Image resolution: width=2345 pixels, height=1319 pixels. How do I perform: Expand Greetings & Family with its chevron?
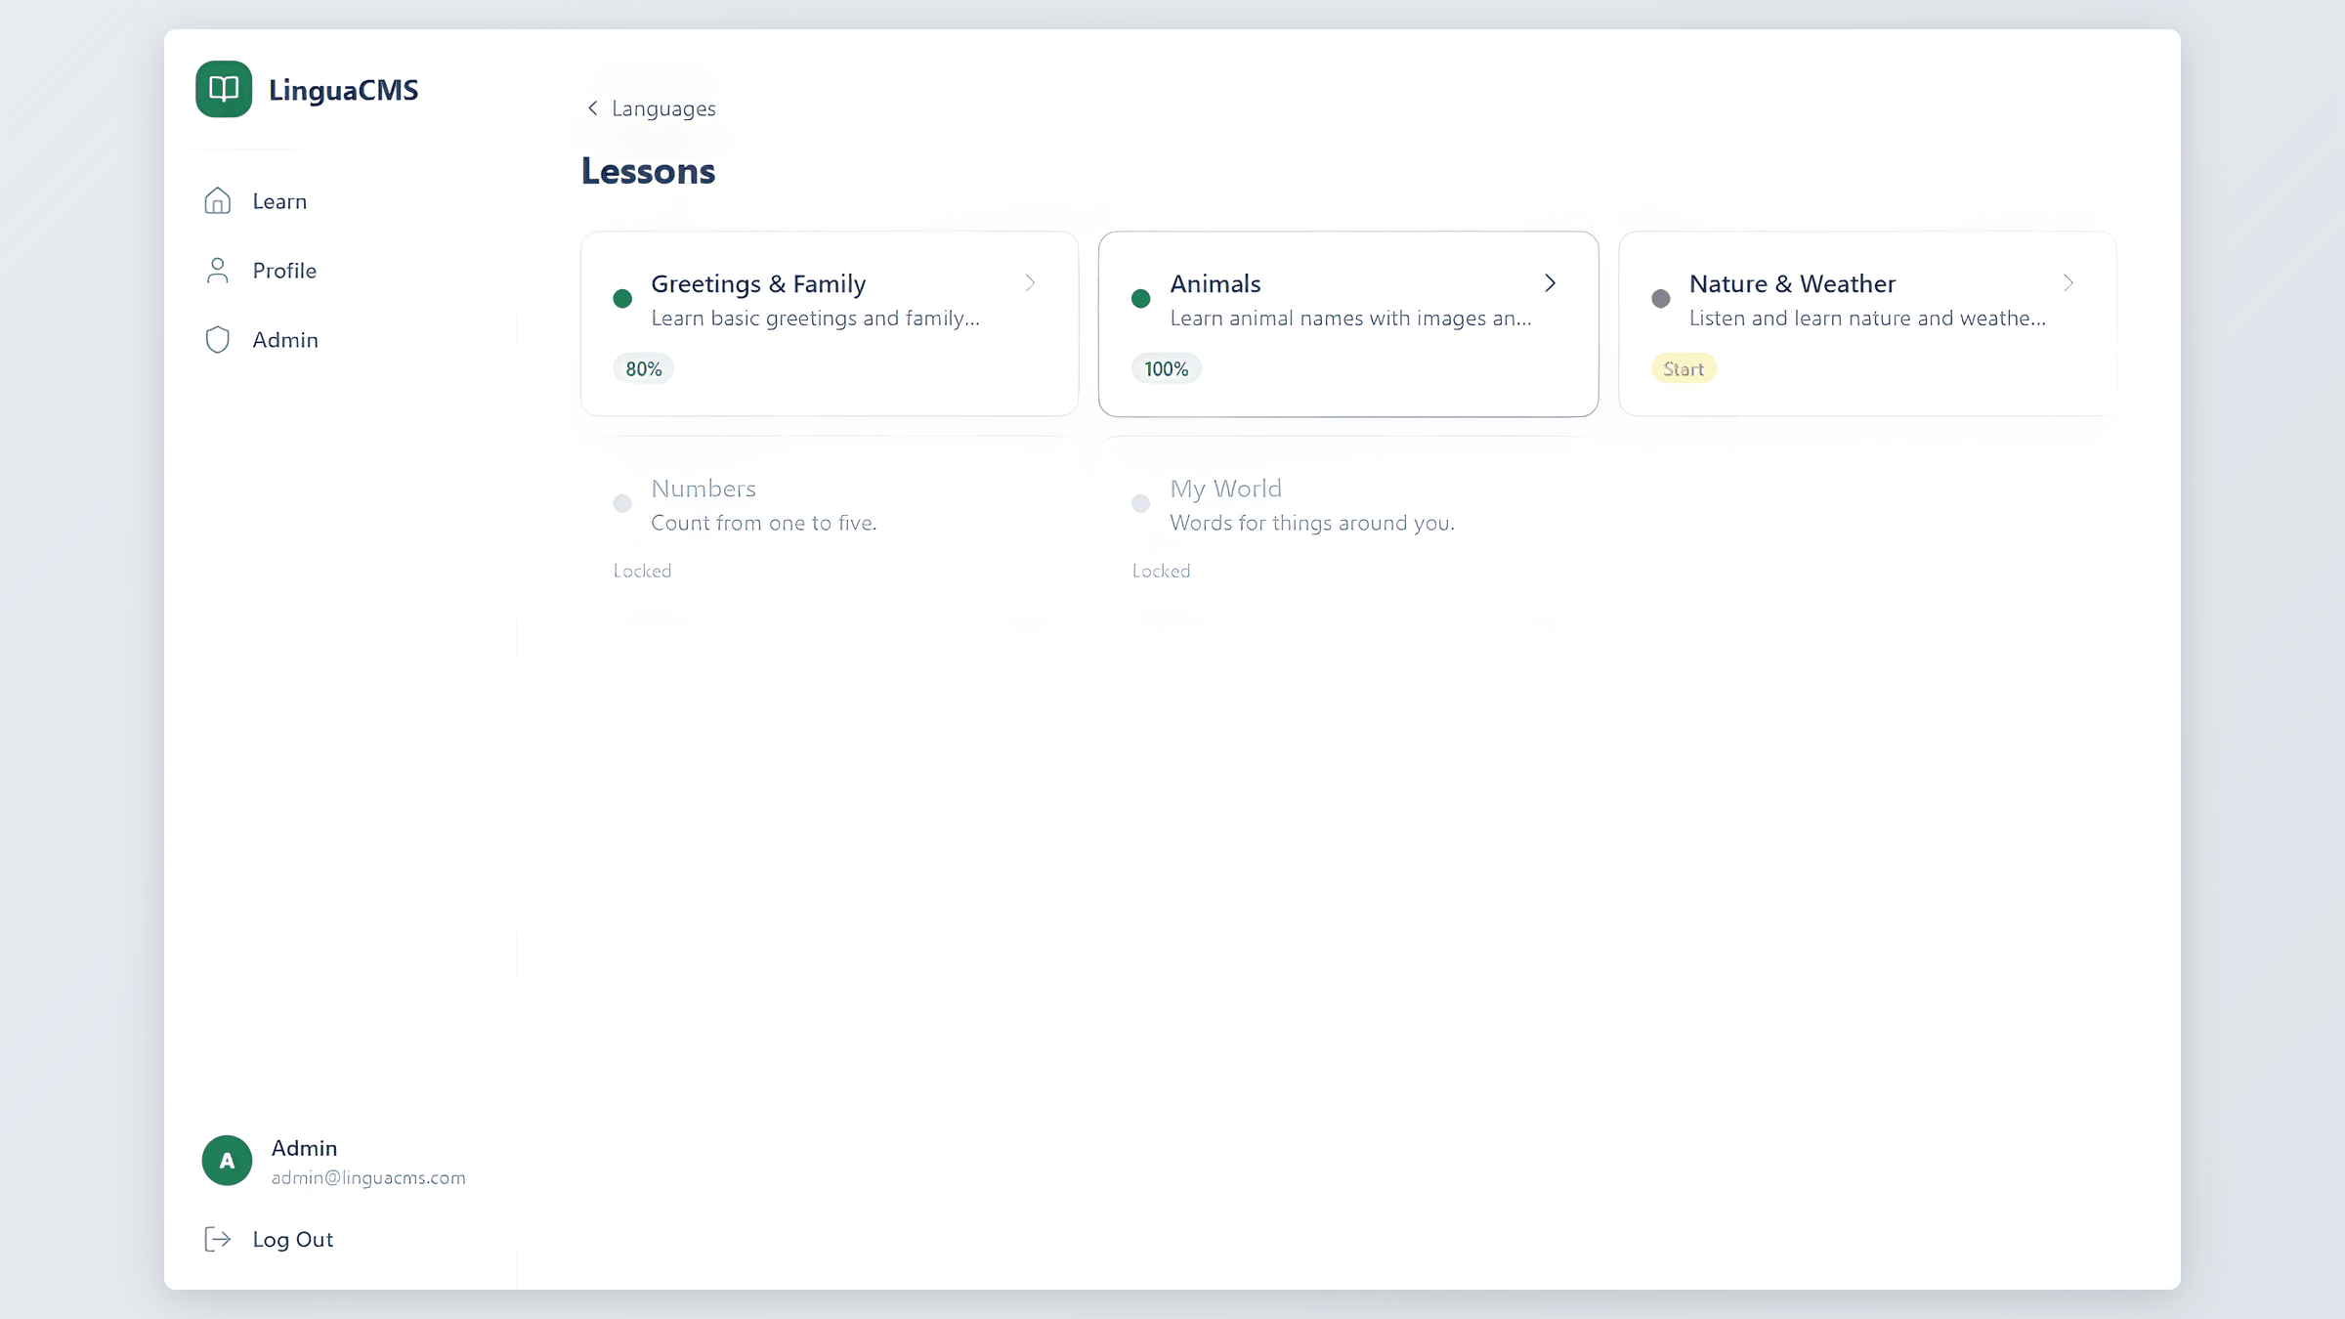coord(1030,283)
